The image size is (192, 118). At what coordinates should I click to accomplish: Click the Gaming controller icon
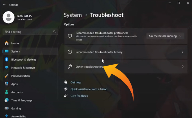click(6, 109)
